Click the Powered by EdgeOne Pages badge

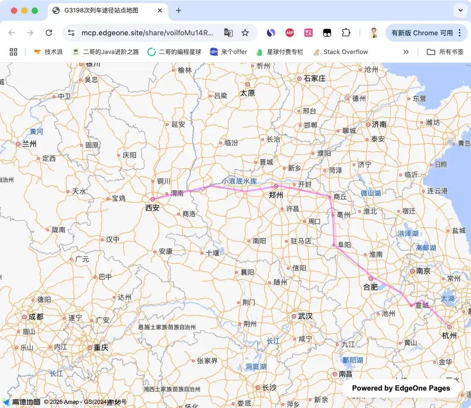coord(401,388)
